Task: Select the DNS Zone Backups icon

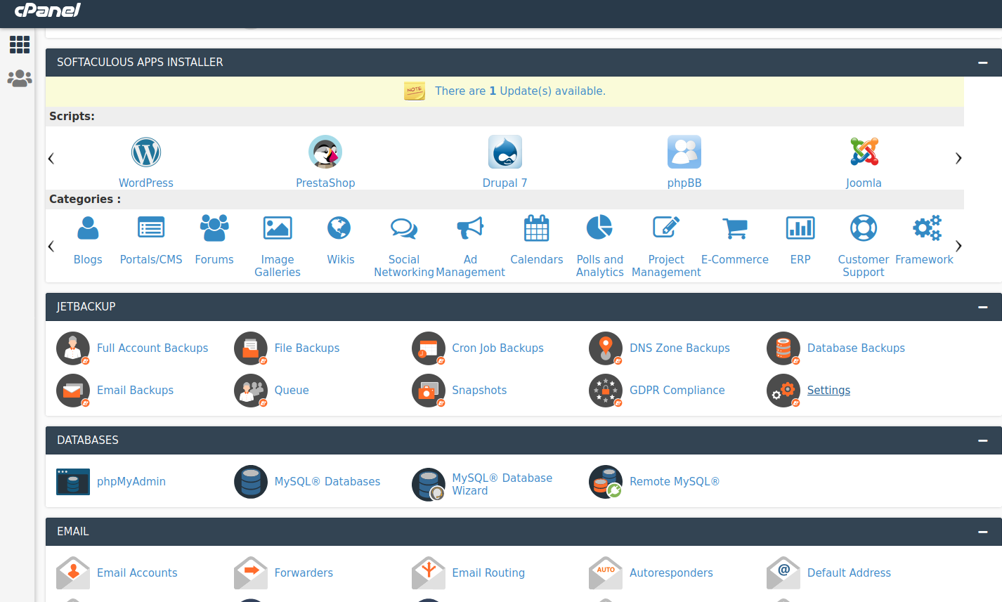Action: pos(606,348)
